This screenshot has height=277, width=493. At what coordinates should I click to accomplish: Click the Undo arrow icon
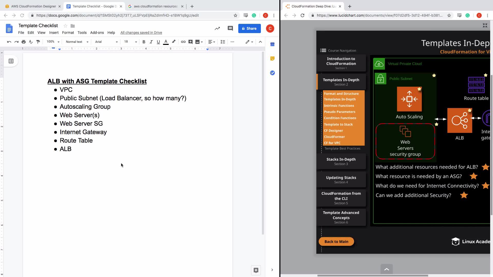pyautogui.click(x=9, y=42)
